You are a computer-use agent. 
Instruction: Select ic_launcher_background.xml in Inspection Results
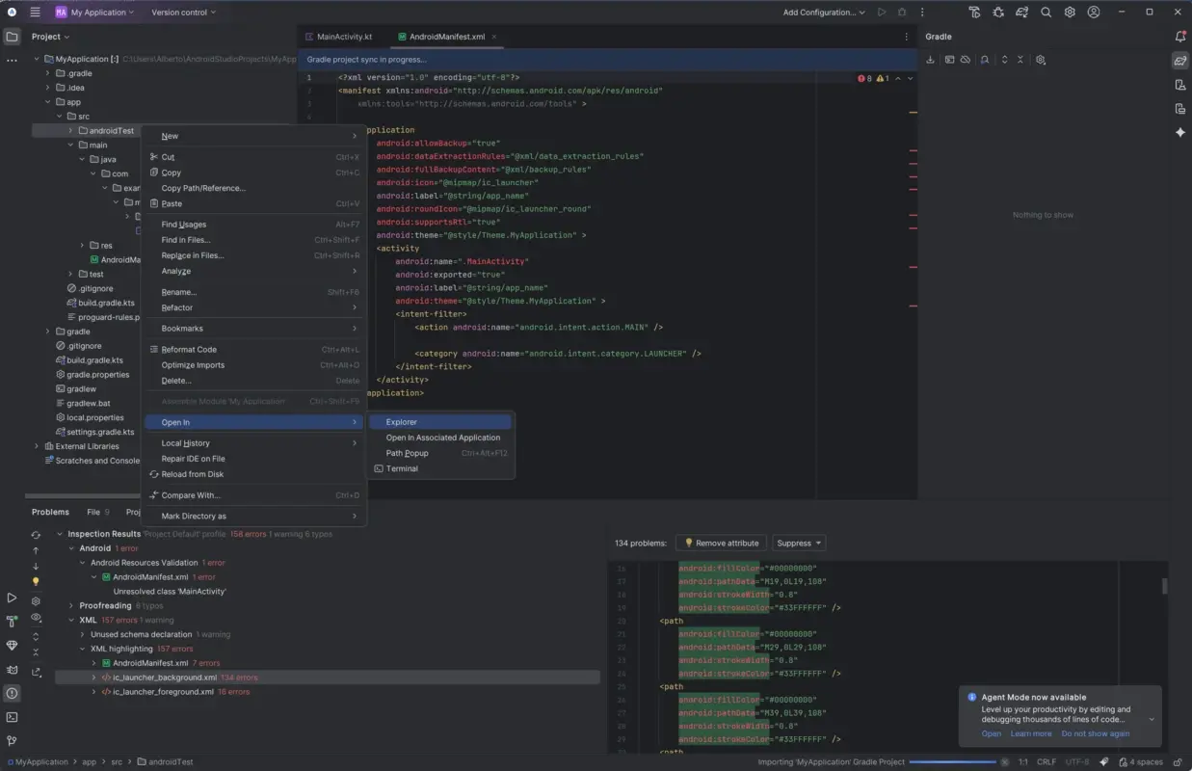click(167, 677)
